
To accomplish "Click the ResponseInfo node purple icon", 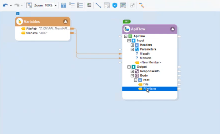I will (137, 71).
